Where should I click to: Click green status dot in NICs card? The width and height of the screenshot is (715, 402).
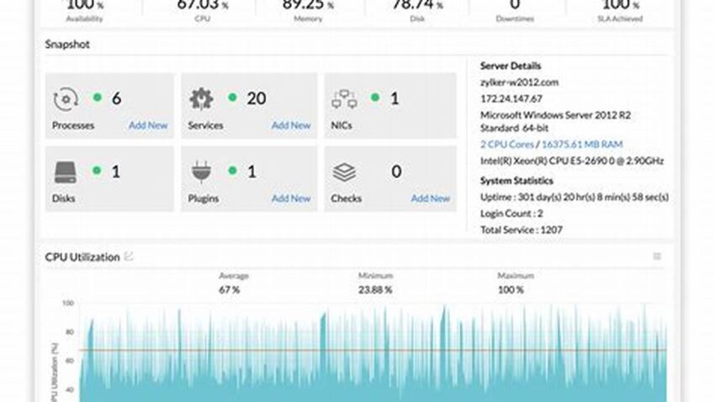click(x=375, y=97)
